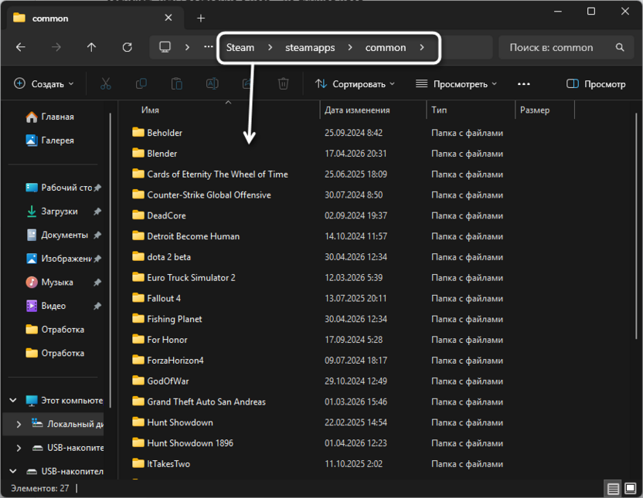Click the This PC monitor icon in address bar
This screenshot has height=498, width=643.
click(165, 47)
